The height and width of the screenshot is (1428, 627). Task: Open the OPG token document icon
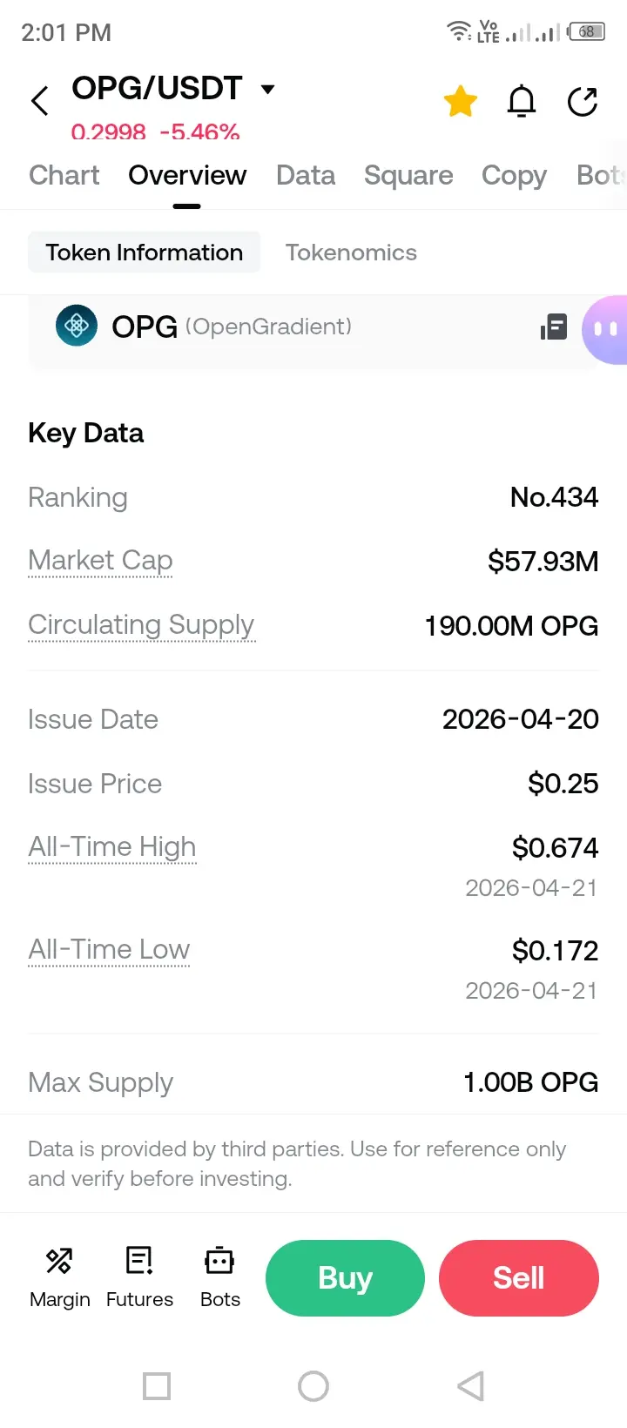click(x=554, y=327)
